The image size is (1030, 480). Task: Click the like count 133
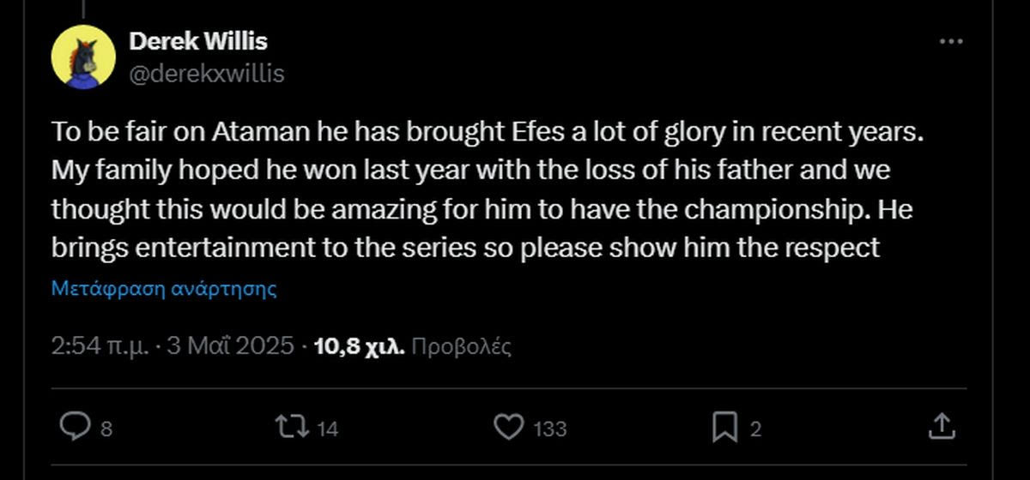click(549, 429)
